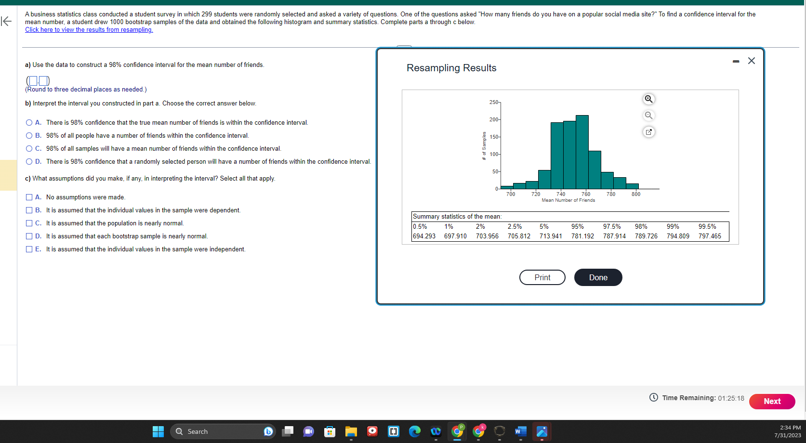Zoom in on the resampling histogram
The height and width of the screenshot is (443, 806).
[648, 99]
